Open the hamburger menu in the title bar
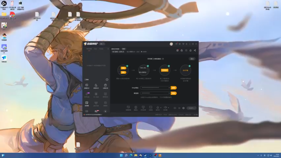 187,44
